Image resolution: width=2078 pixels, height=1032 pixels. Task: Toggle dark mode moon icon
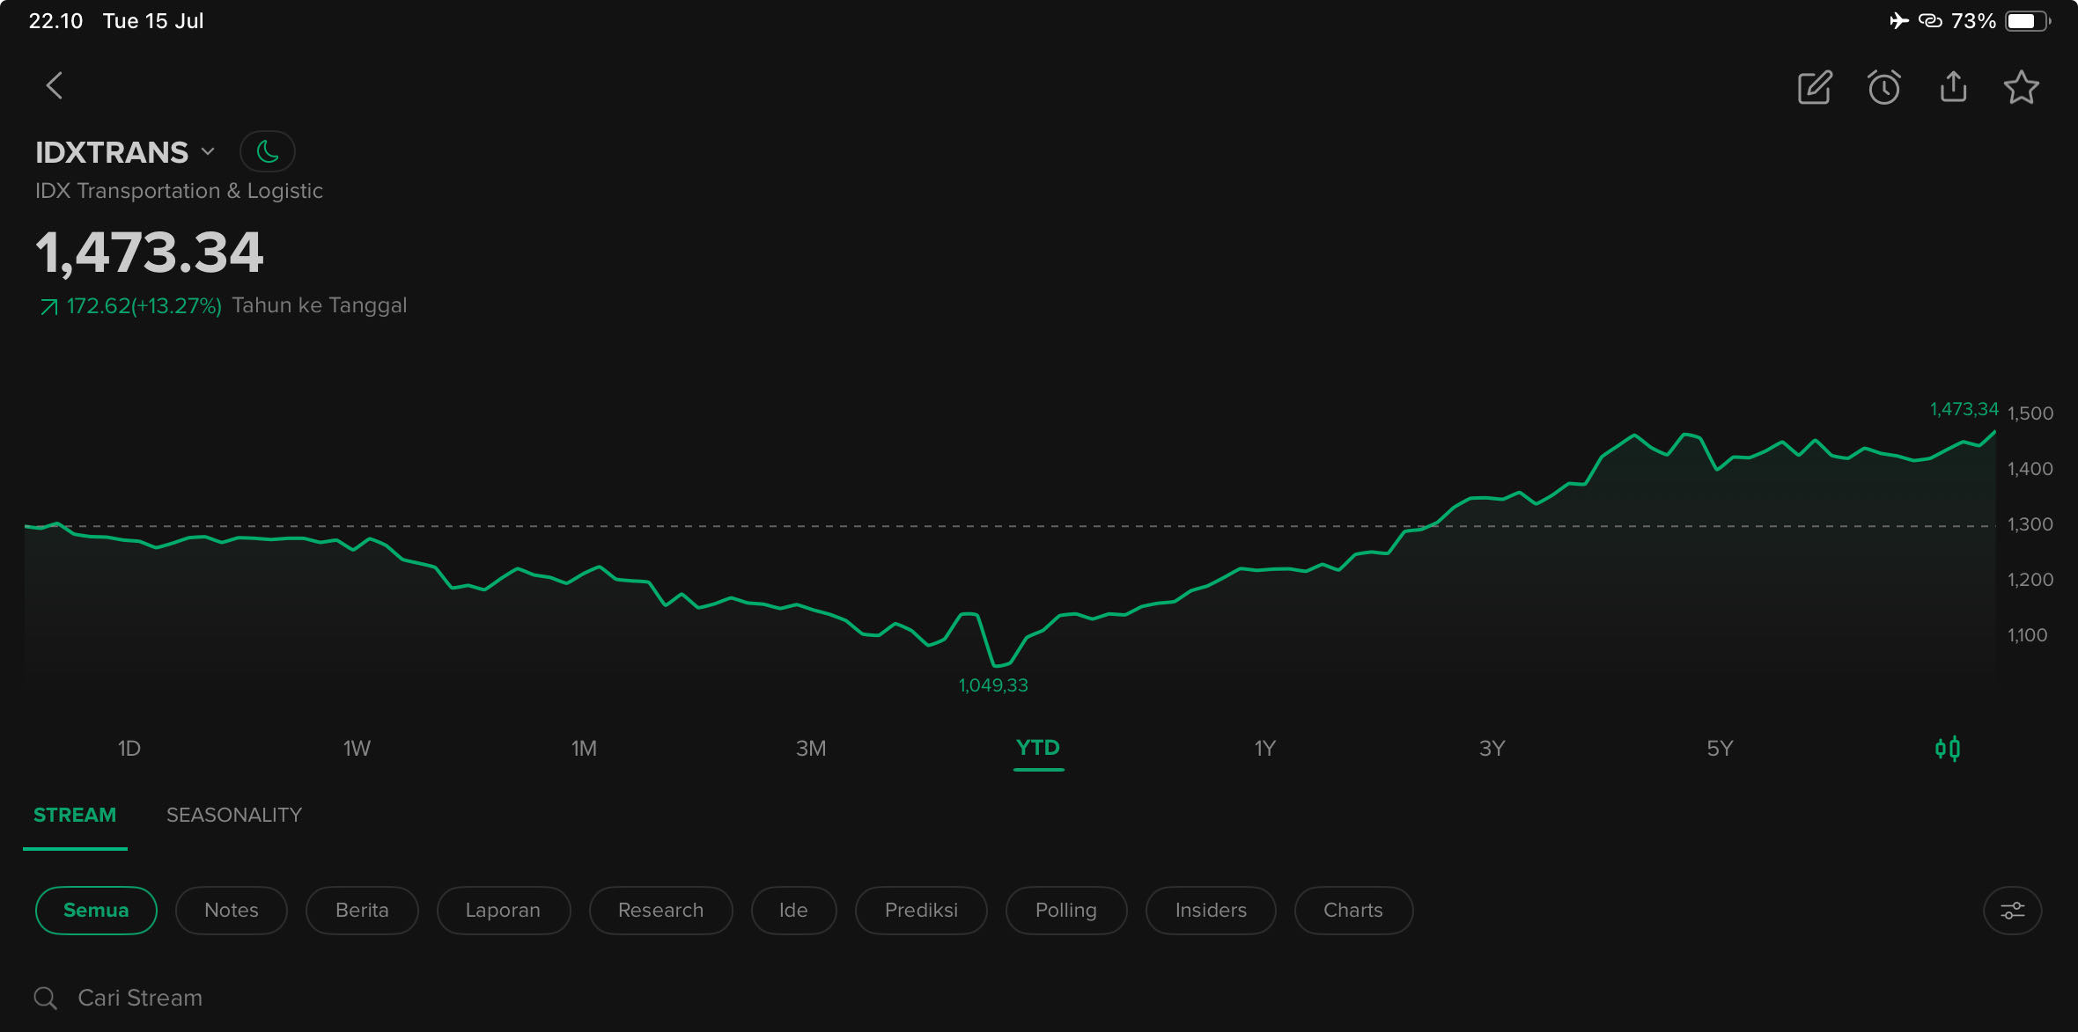tap(268, 152)
